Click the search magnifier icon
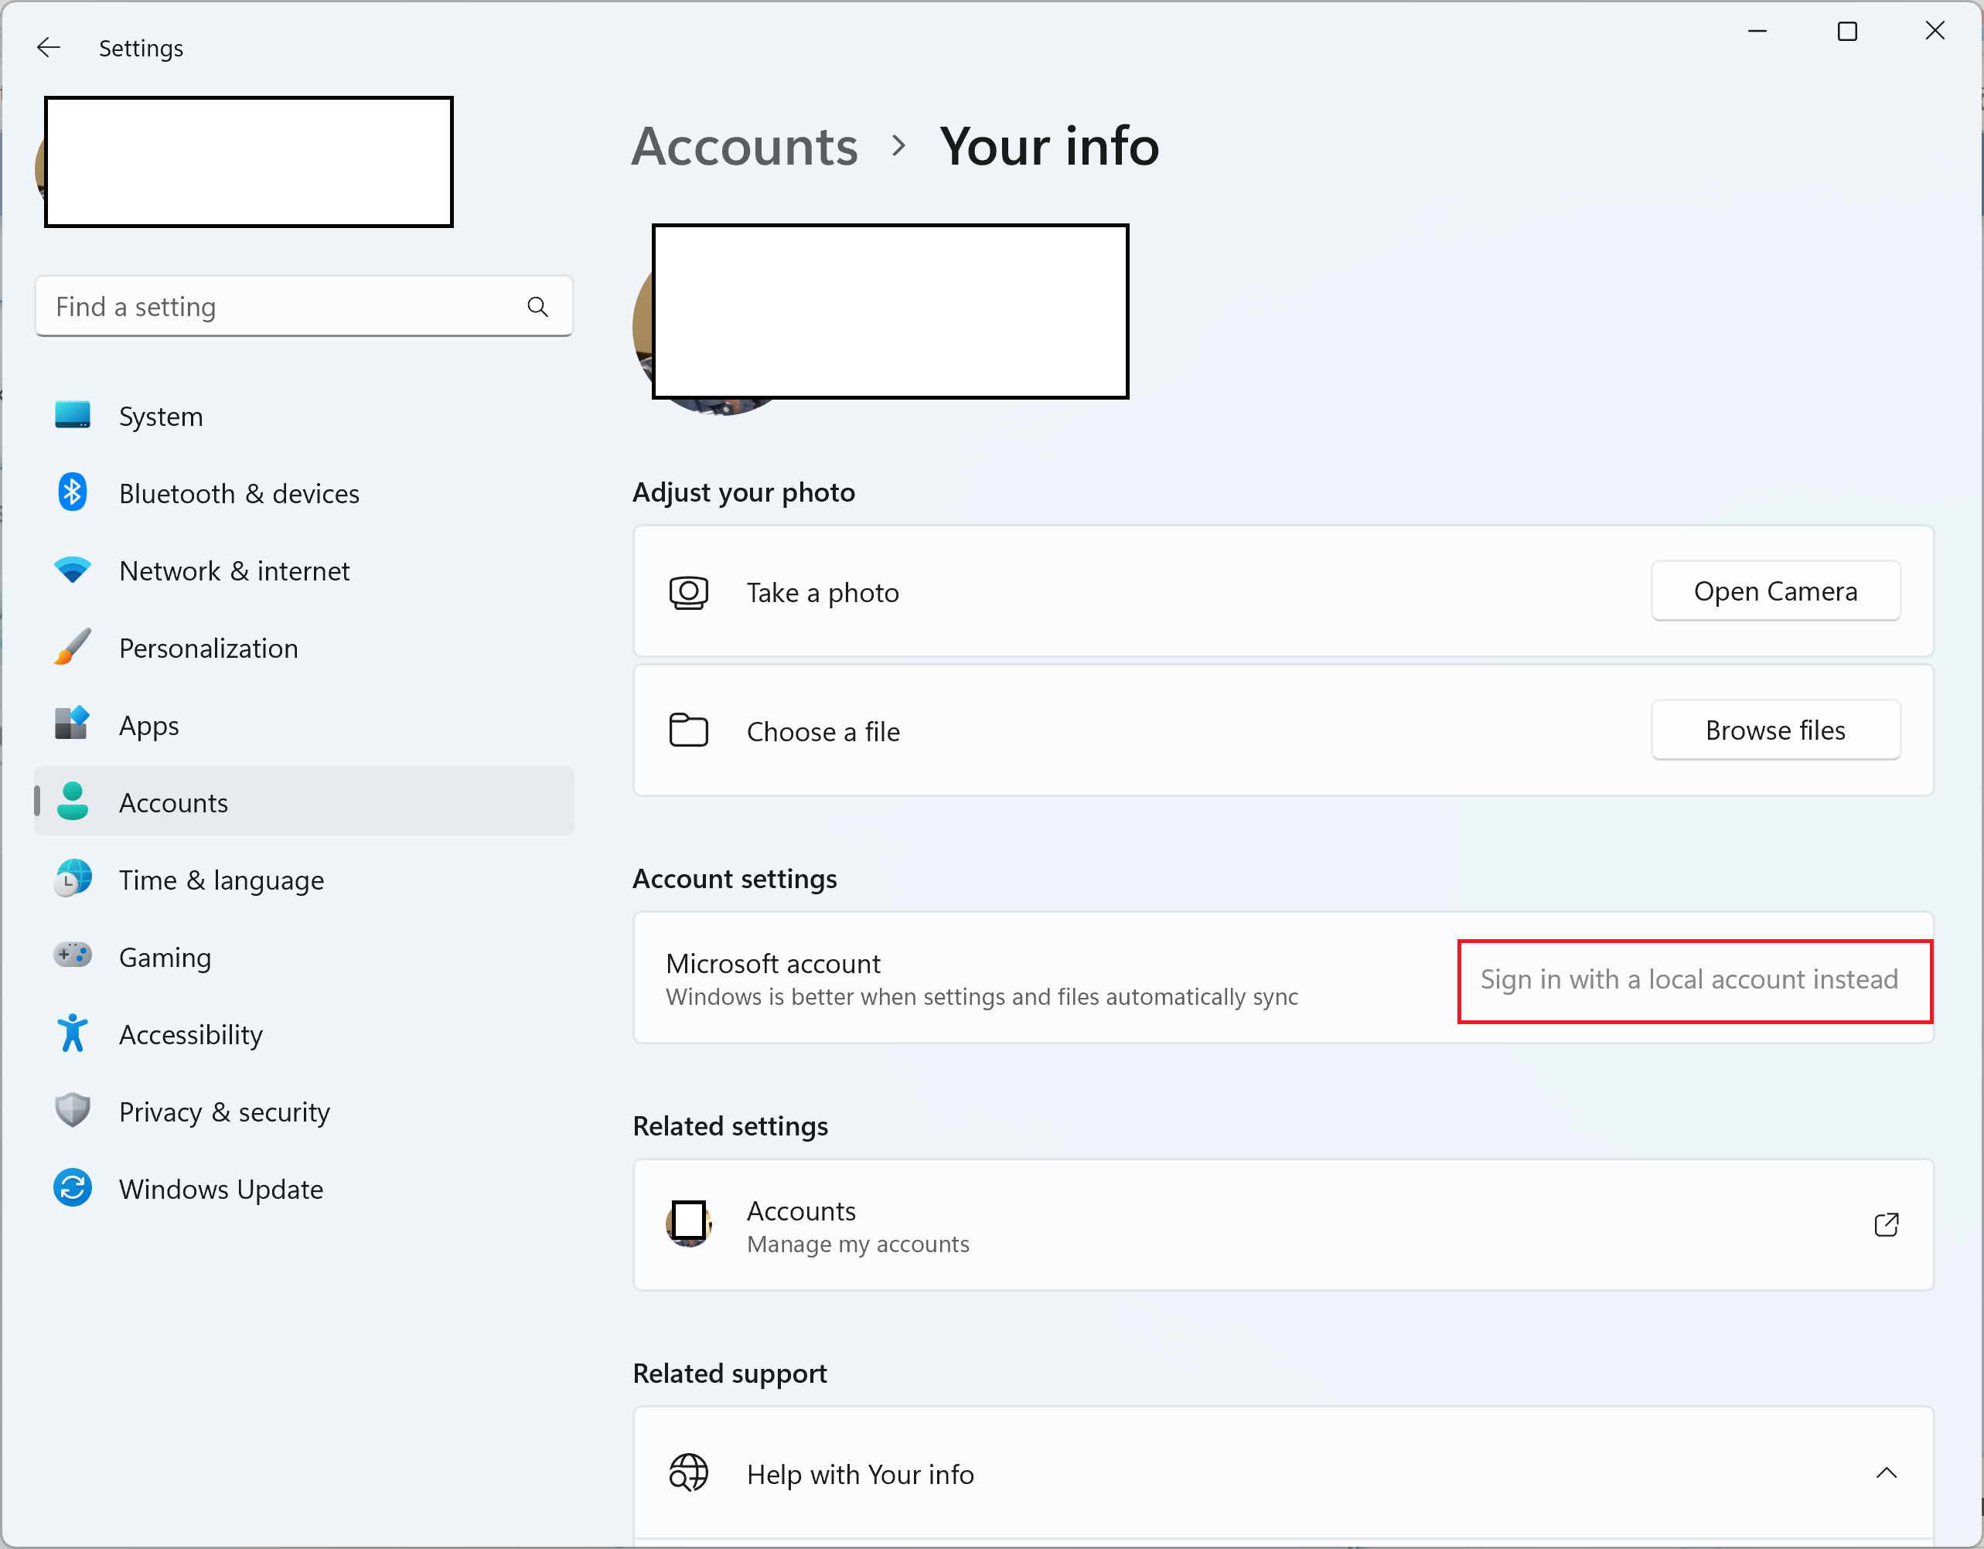Screen dimensions: 1984x1549 538,307
